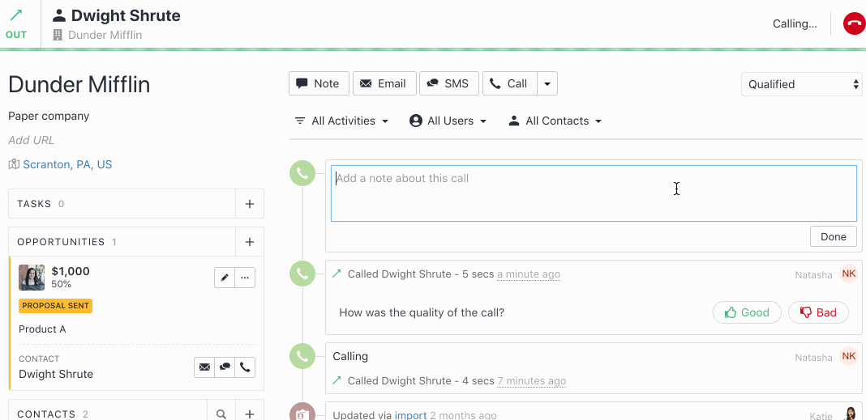Click Done to save the call note
The width and height of the screenshot is (866, 420).
834,236
